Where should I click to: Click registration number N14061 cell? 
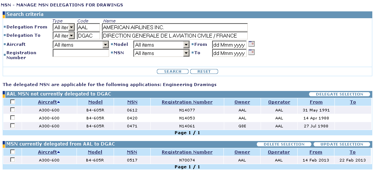187,126
